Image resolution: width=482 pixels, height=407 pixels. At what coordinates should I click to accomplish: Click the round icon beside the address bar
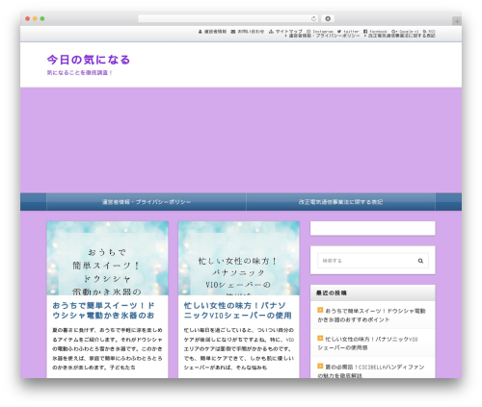(x=328, y=18)
